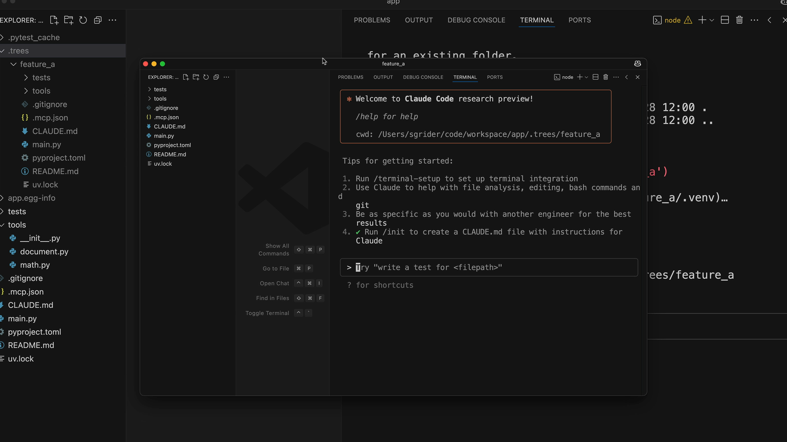The width and height of the screenshot is (787, 442).
Task: Click New Folder icon in back window explorer
Action: (68, 20)
